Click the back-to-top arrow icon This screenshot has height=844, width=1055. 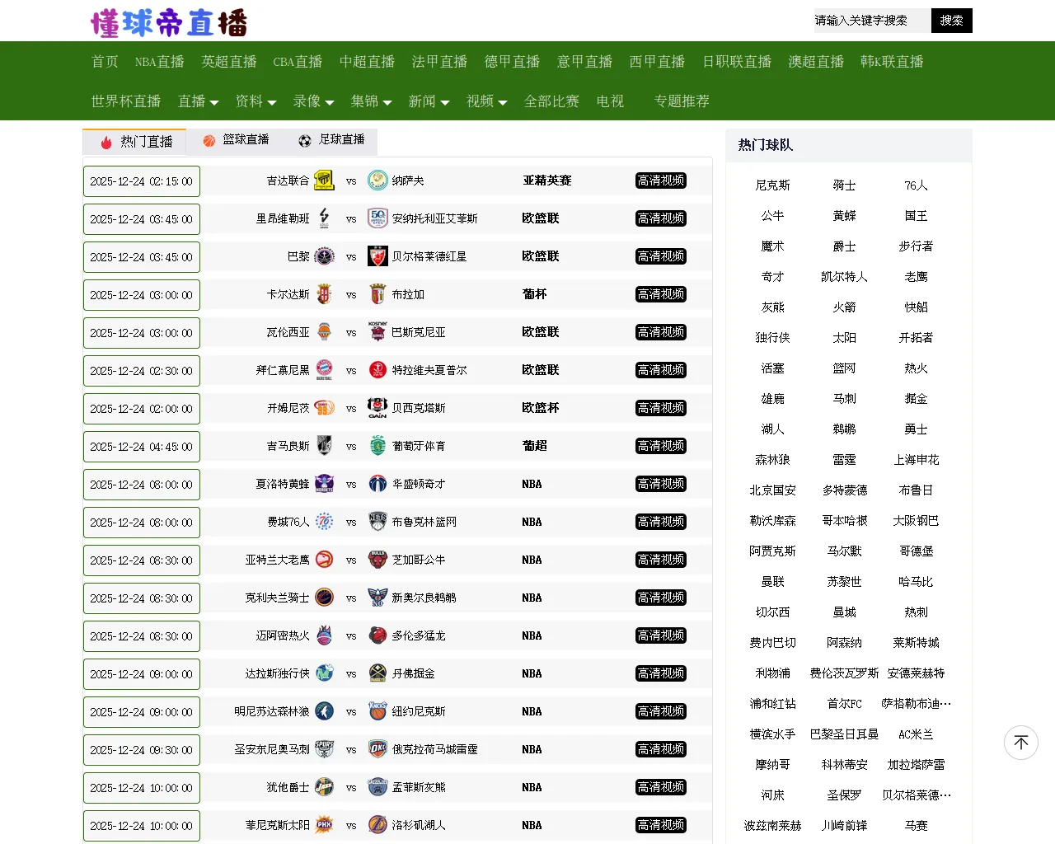[1020, 743]
